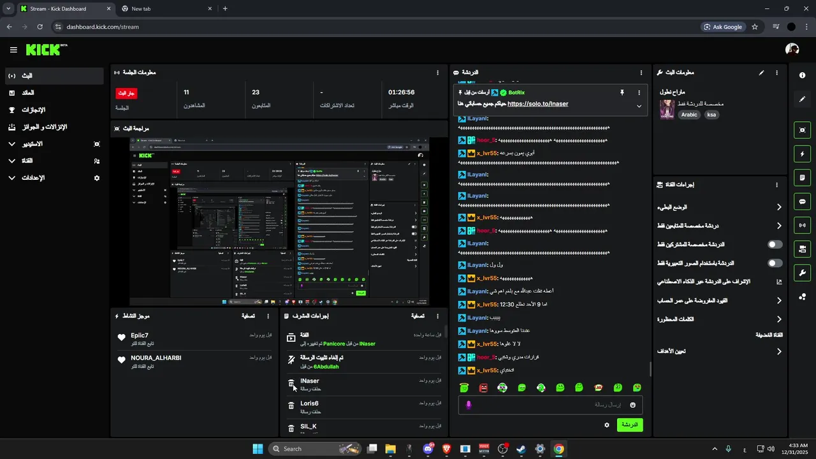Viewport: 816px width, 459px height.
Task: Toggle the moderator actions document widget in the sidebar
Action: pos(802,177)
